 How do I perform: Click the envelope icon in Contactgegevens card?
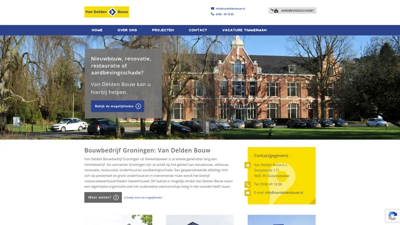tap(247, 193)
